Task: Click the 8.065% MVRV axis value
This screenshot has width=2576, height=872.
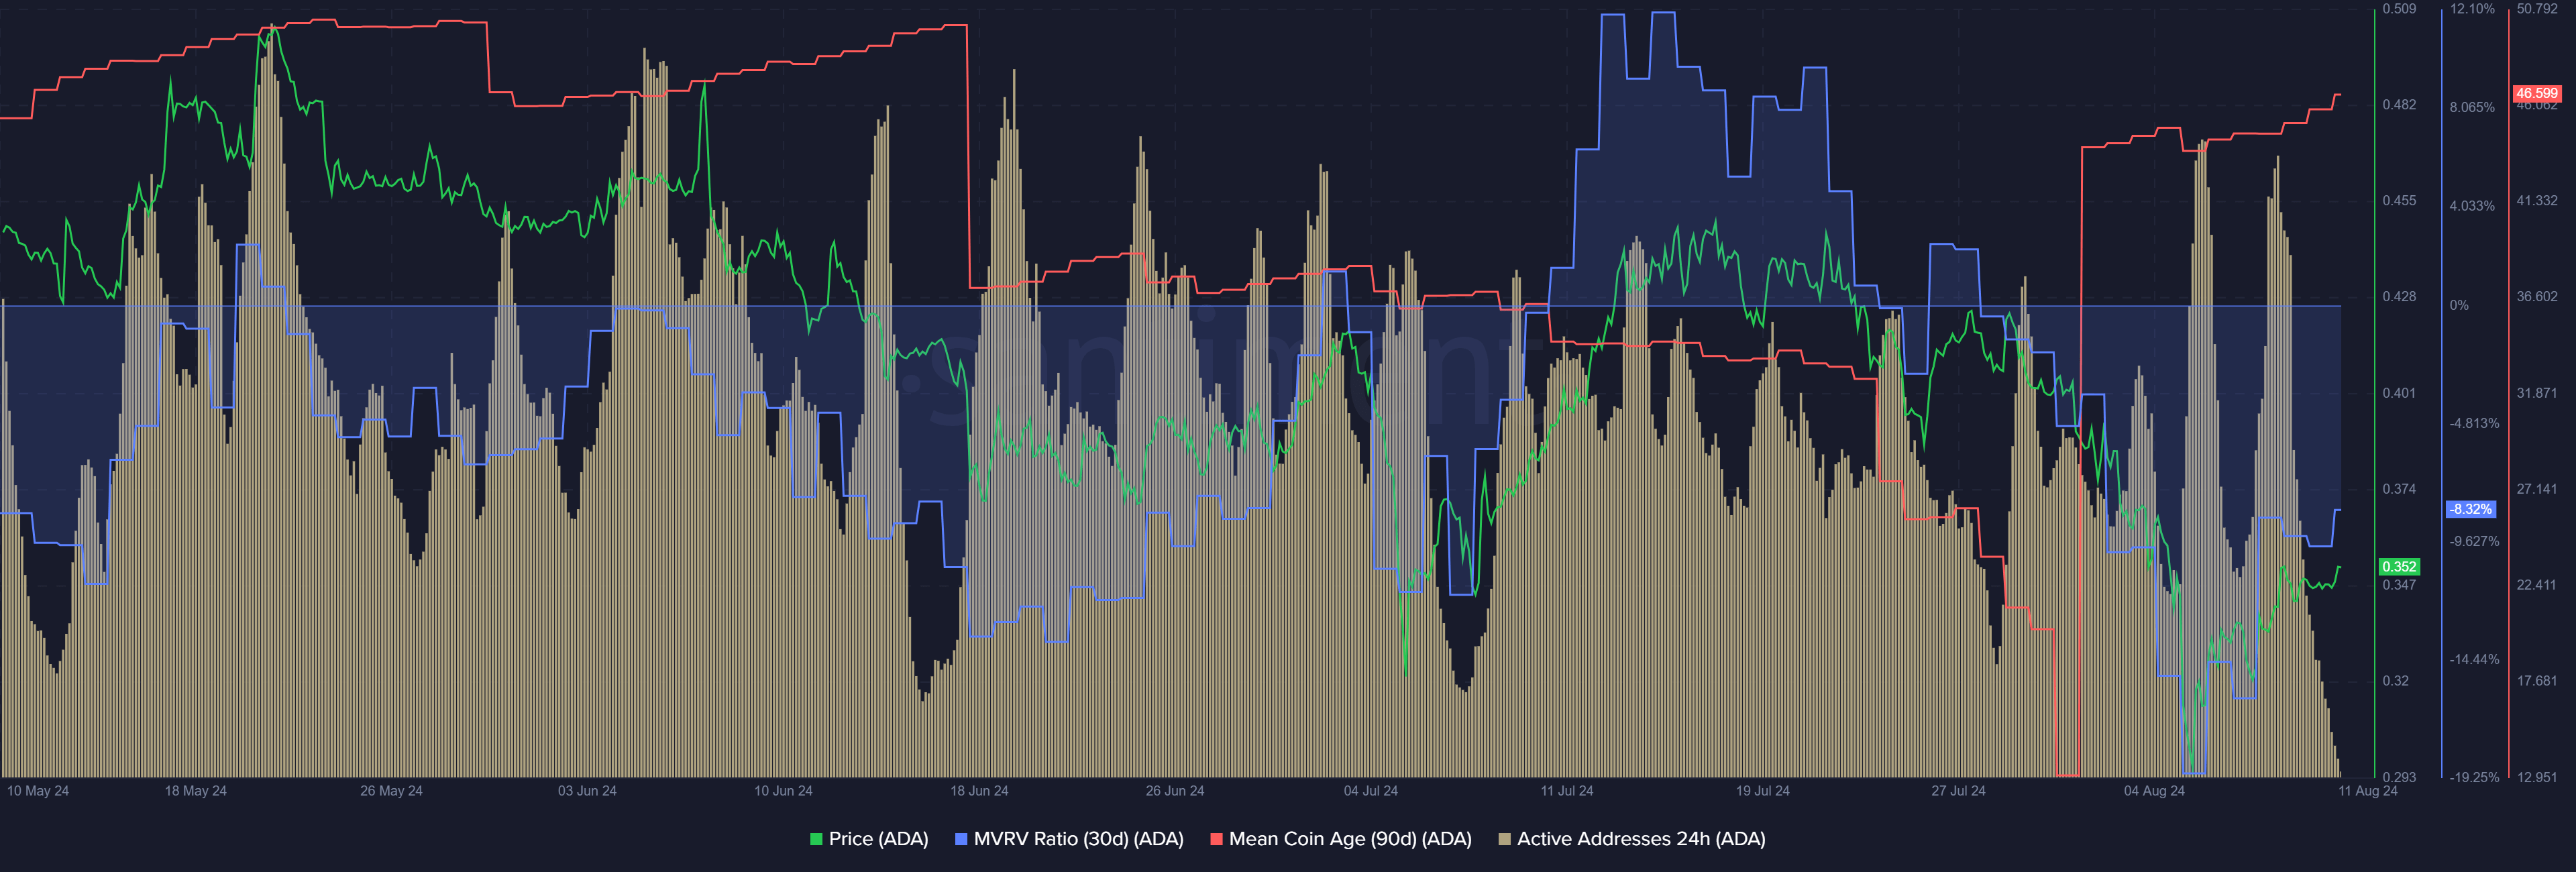Action: pos(2472,108)
